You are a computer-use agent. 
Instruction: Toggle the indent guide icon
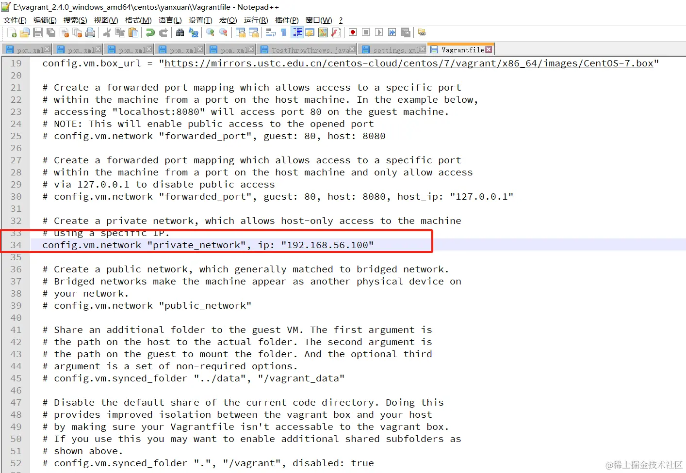297,32
